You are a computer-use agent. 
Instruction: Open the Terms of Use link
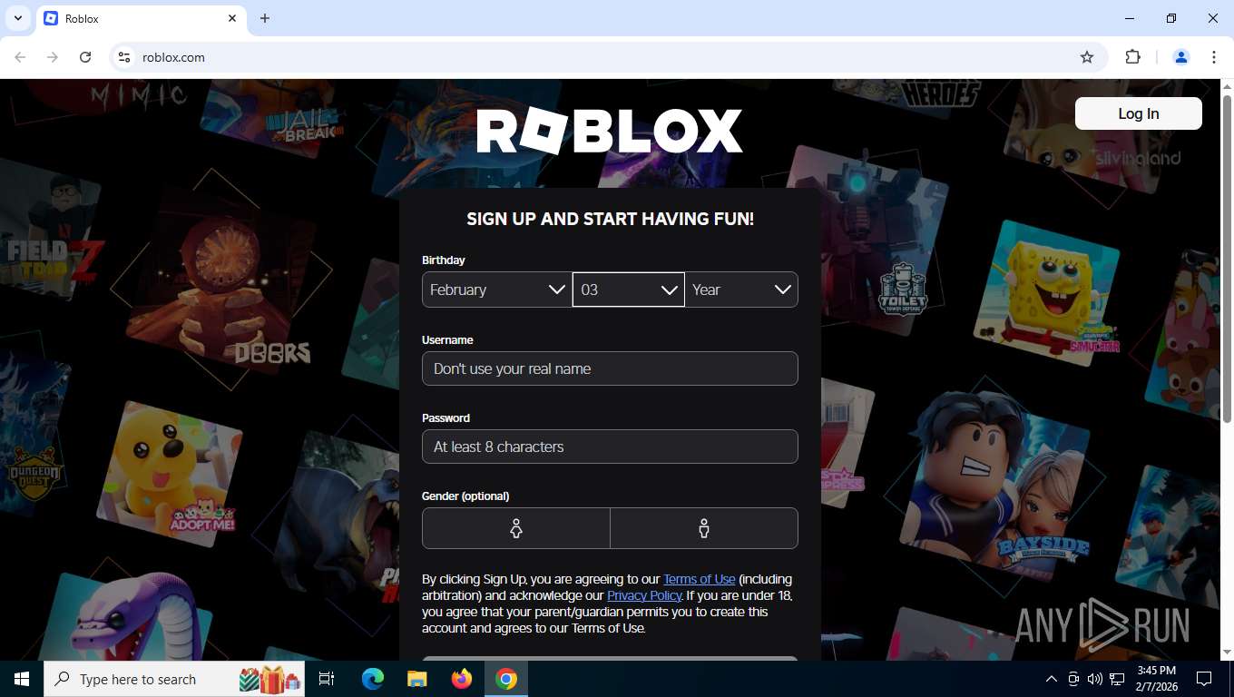(x=700, y=579)
